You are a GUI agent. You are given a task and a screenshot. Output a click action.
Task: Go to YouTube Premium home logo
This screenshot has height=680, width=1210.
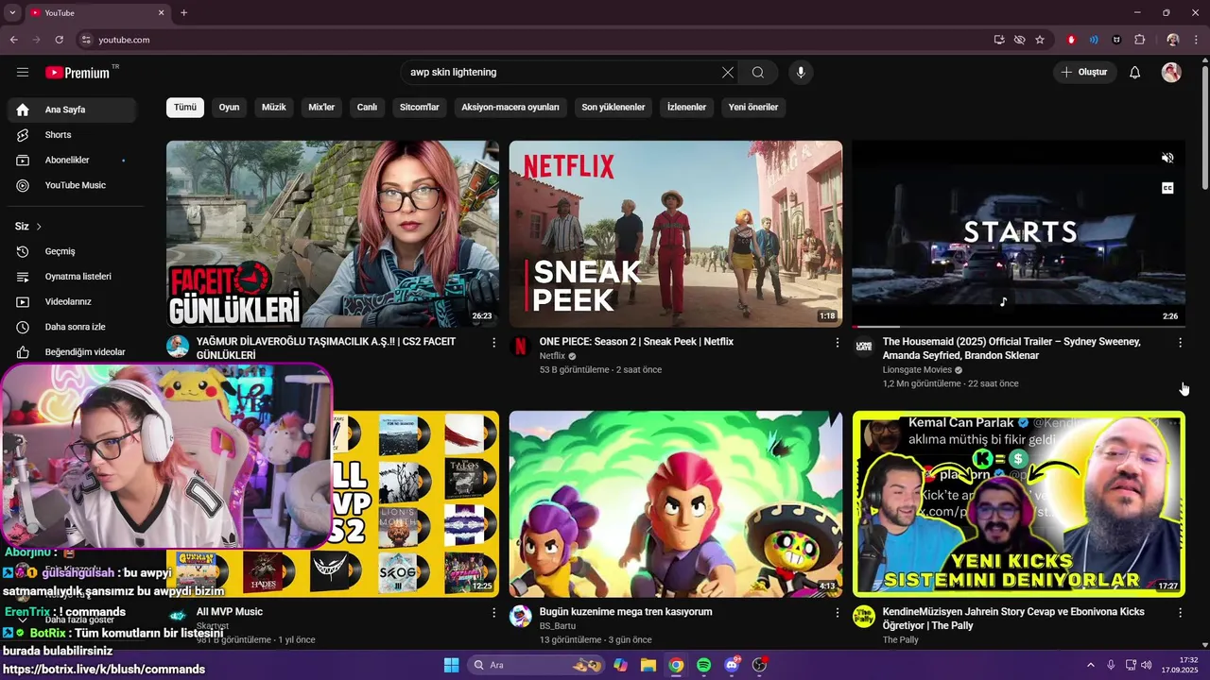tap(78, 73)
